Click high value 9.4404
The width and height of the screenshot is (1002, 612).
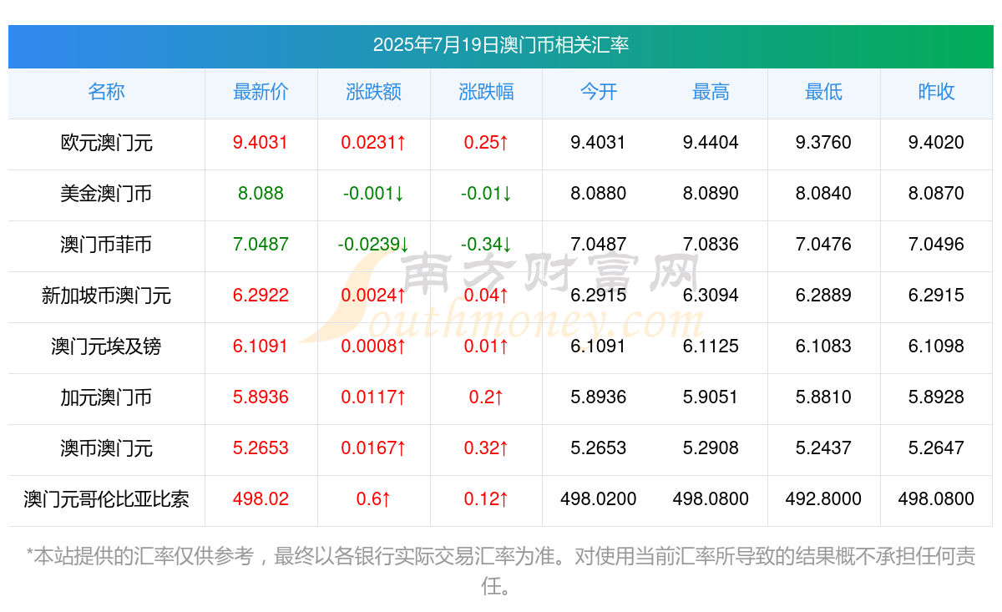click(711, 143)
